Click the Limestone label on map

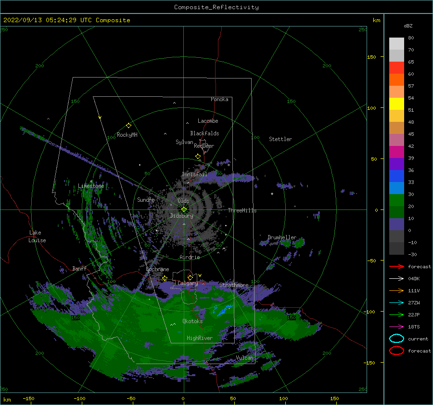pyautogui.click(x=91, y=186)
